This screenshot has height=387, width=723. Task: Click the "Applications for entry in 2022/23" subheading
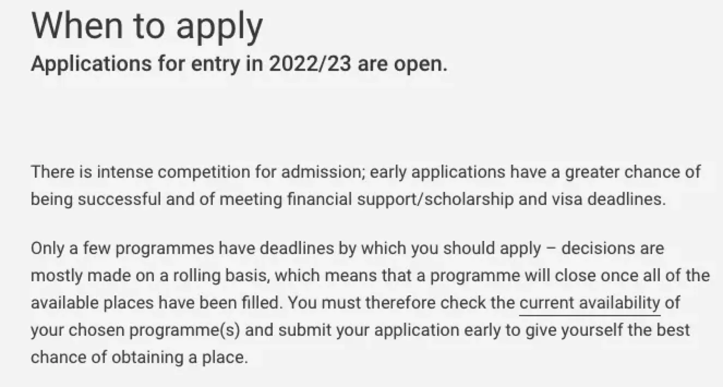click(239, 64)
